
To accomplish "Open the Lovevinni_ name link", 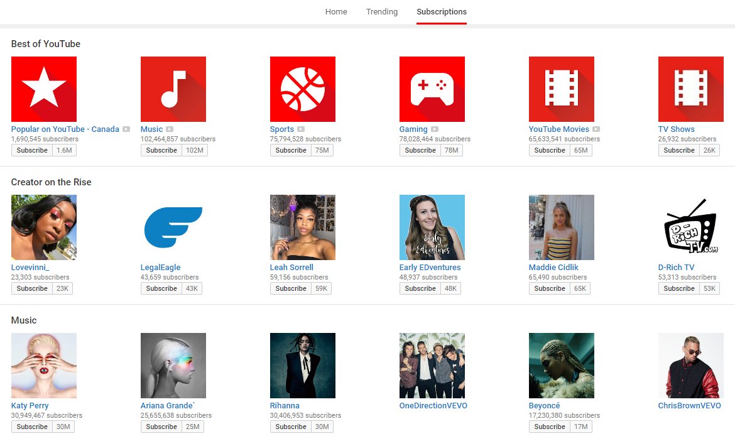I will point(30,268).
